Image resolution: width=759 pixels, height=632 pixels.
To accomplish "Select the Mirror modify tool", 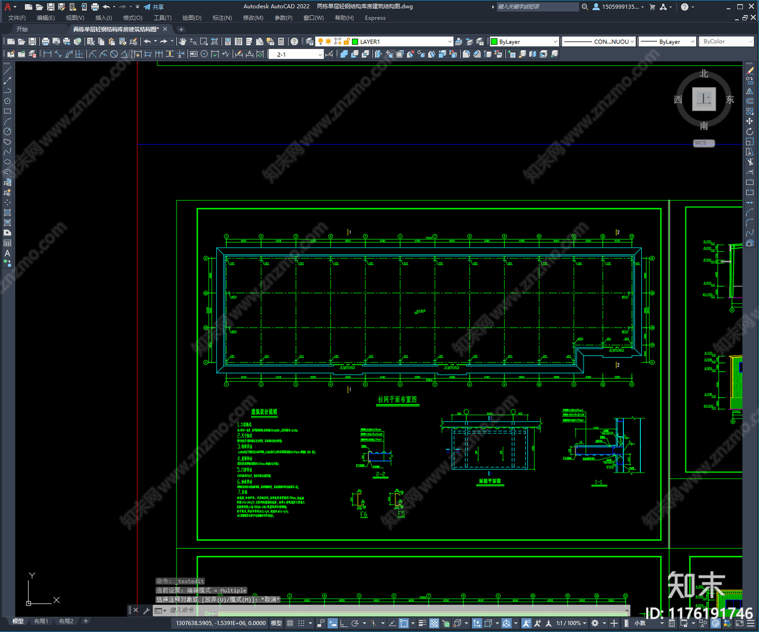I will tap(750, 91).
